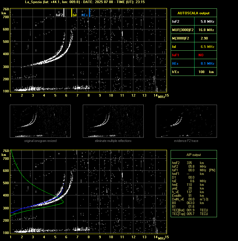Image resolution: width=238 pixels, height=241 pixels.
Task: Select the 108 km h'Es value
Action: (x=206, y=72)
